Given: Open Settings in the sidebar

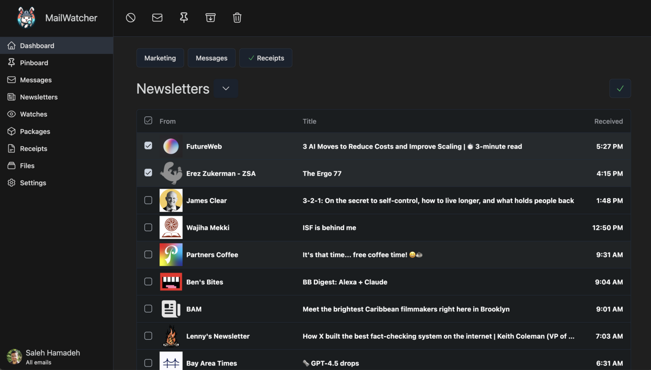Looking at the screenshot, I should coord(56,182).
